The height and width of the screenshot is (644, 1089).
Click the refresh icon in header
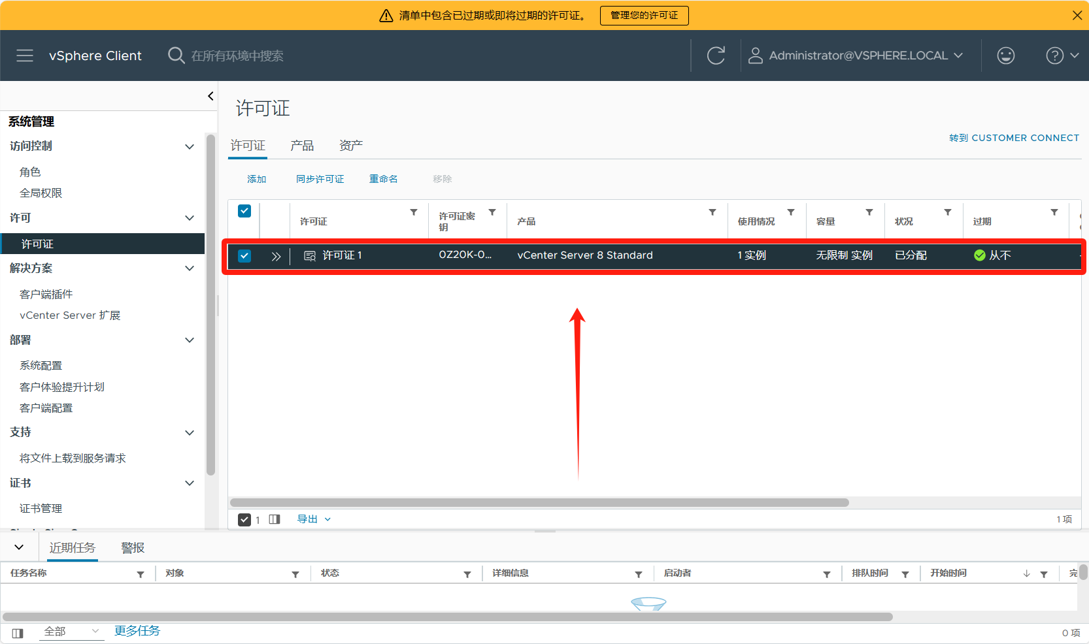coord(716,56)
